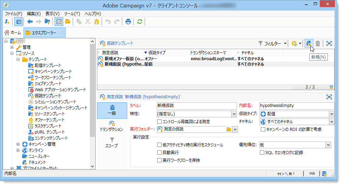Maximize the 仮説テンプレート list panel
Image resolution: width=342 pixels, height=186 pixels.
coord(329,43)
